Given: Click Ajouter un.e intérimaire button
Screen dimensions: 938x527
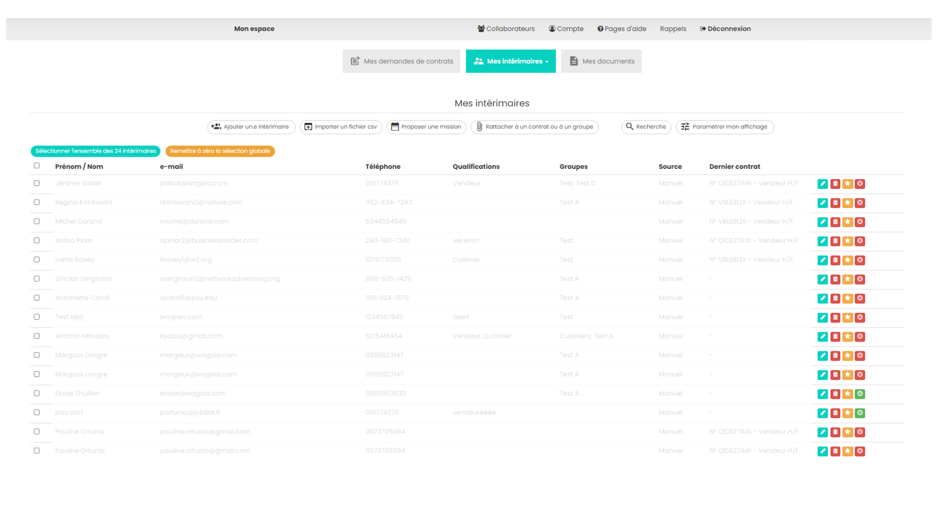Looking at the screenshot, I should (251, 127).
